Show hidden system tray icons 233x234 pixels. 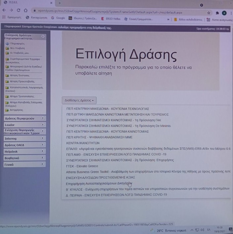point(192,230)
